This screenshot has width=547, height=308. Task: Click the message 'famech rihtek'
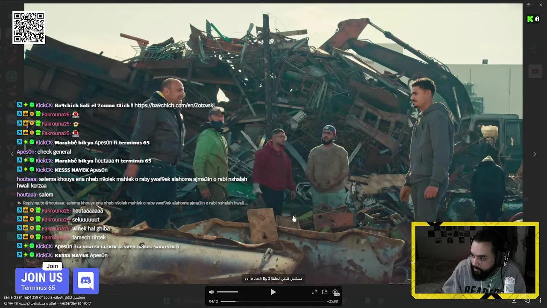[x=61, y=237]
